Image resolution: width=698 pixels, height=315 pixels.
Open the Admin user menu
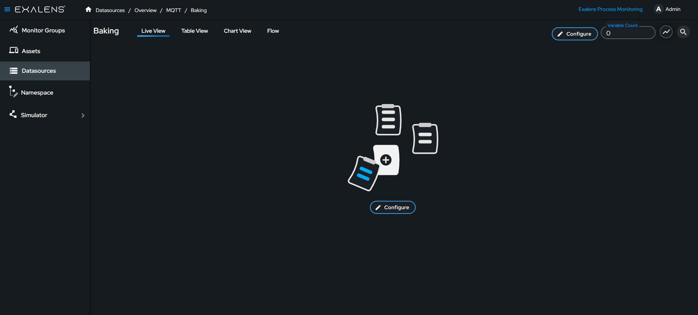coord(673,9)
